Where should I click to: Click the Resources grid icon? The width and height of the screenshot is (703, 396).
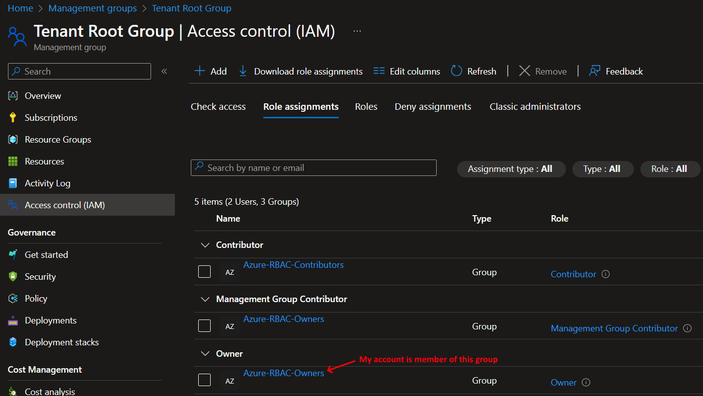[x=13, y=161]
